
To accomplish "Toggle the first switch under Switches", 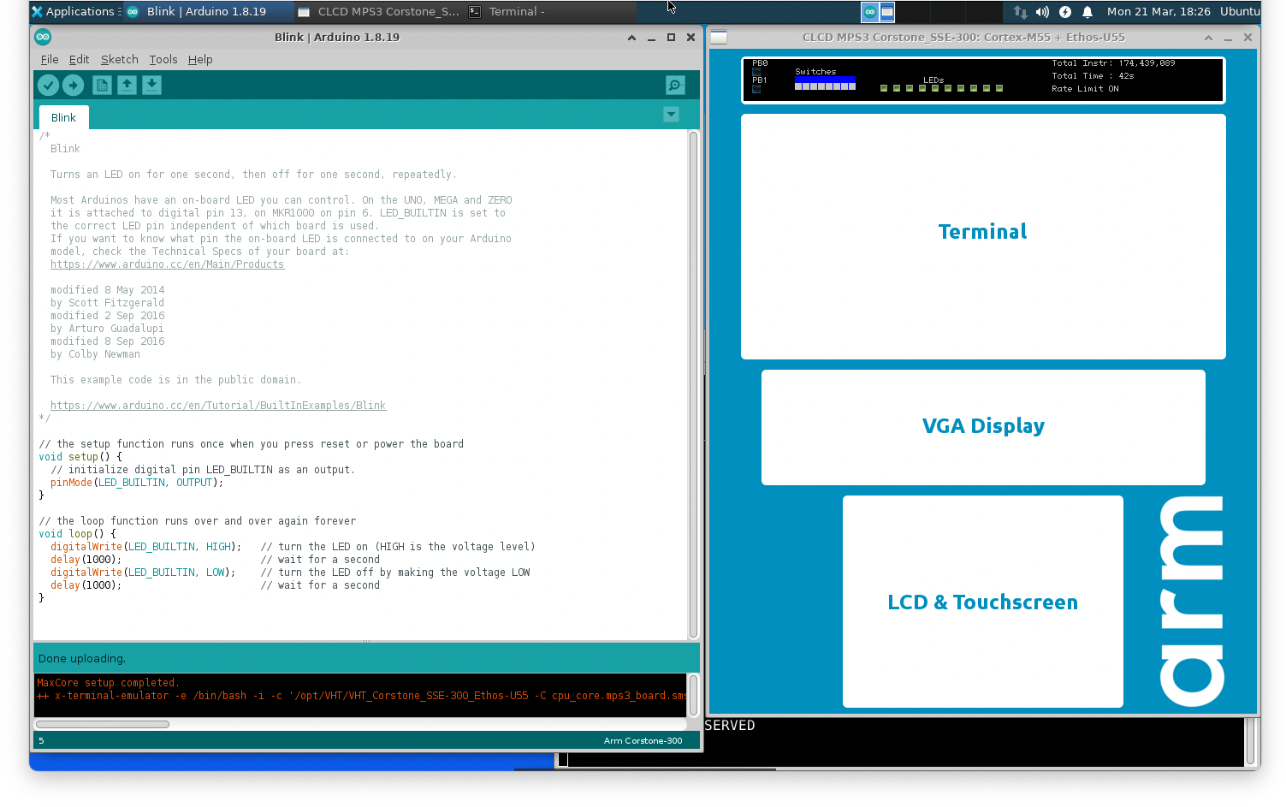I will pos(798,86).
